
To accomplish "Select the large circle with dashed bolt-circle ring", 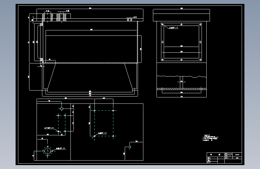I will [48, 151].
